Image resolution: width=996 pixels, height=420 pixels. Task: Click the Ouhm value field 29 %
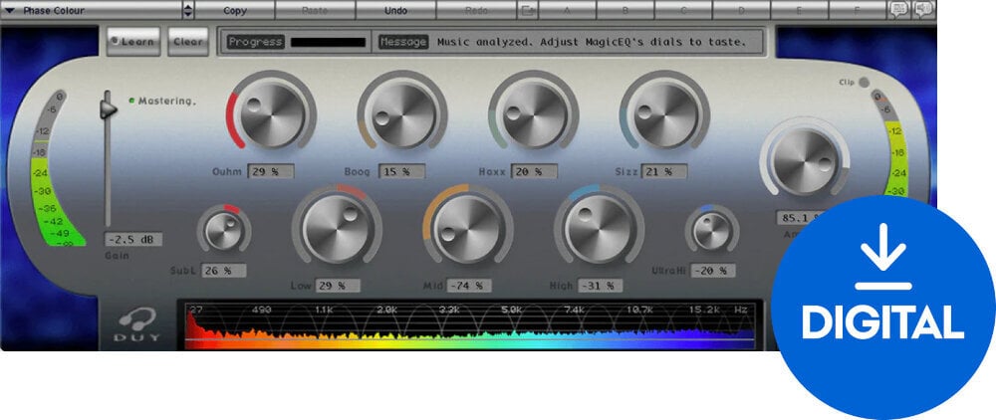271,171
